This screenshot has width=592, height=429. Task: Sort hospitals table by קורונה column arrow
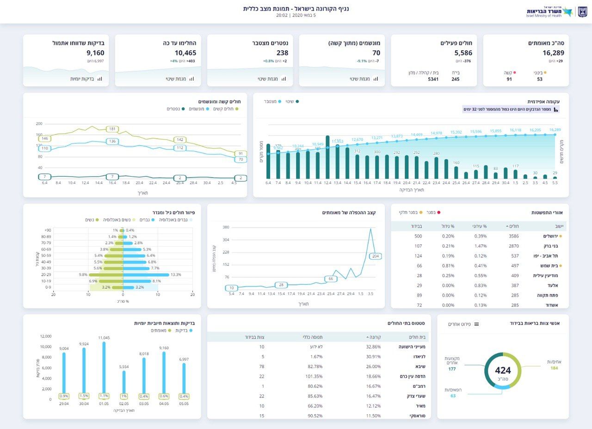pyautogui.click(x=368, y=337)
